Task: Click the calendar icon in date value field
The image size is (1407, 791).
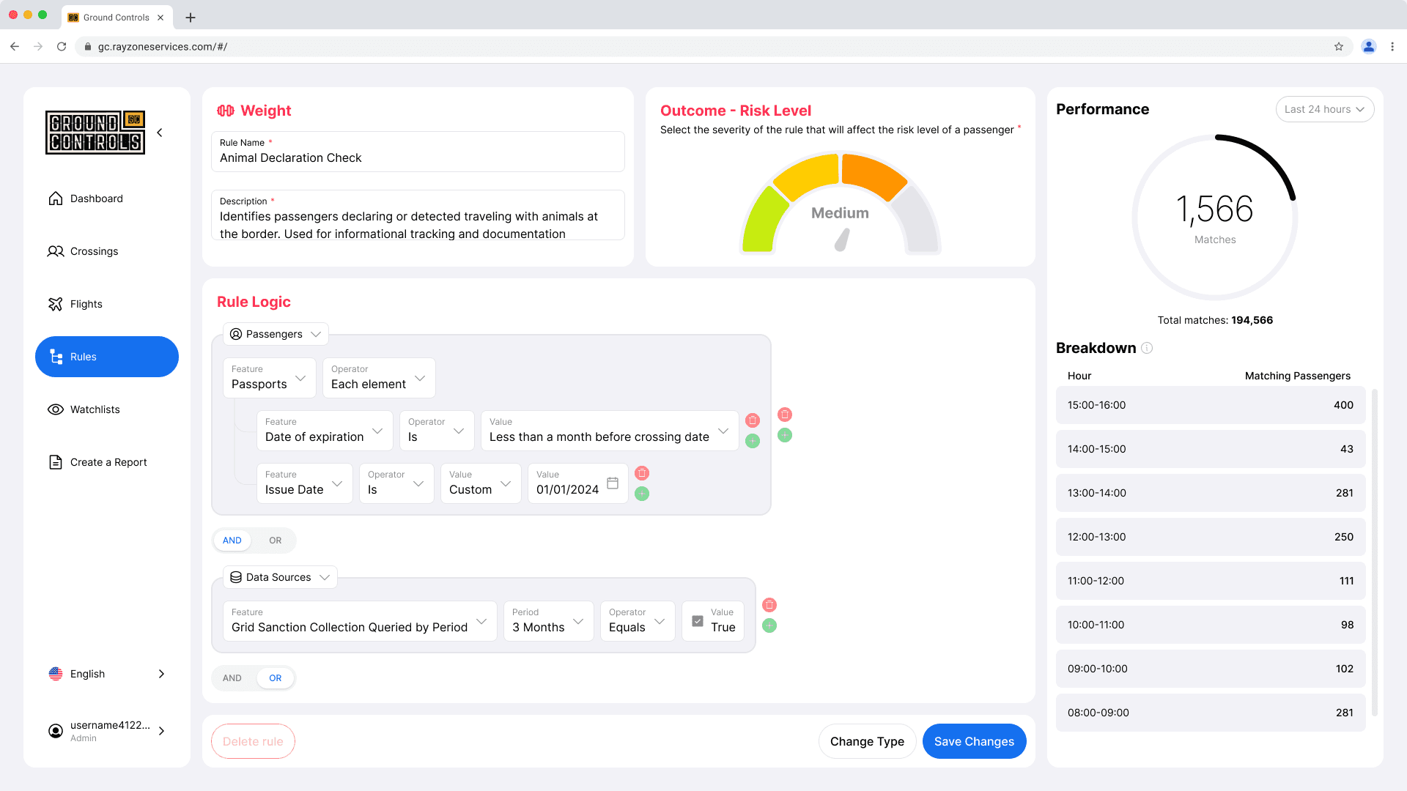Action: click(x=613, y=483)
